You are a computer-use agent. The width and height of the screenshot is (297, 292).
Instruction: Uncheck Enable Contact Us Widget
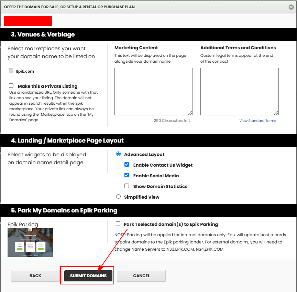[x=127, y=165]
